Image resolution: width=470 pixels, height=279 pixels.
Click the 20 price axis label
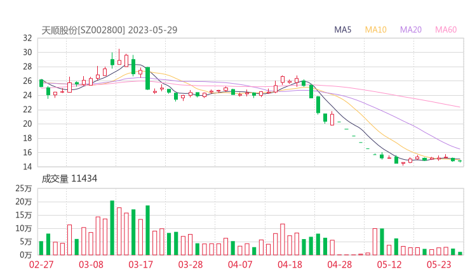click(27, 124)
